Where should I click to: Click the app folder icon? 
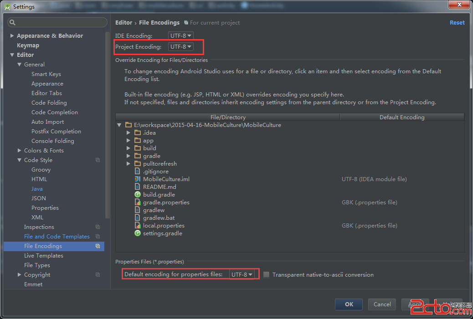tap(138, 140)
